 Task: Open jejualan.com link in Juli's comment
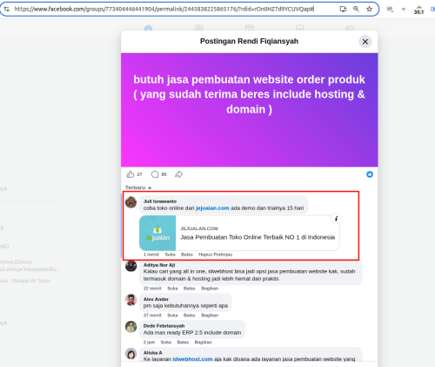point(212,208)
